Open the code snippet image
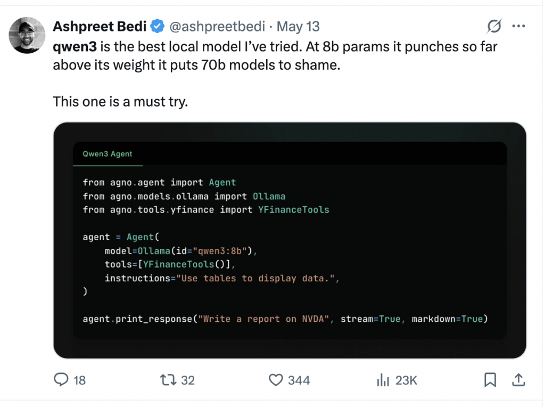Screen dimensions: 545x407 290,240
